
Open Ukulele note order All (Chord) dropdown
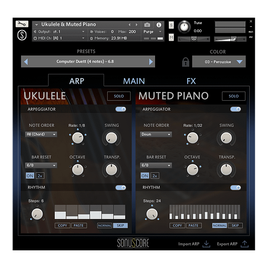click(x=41, y=135)
